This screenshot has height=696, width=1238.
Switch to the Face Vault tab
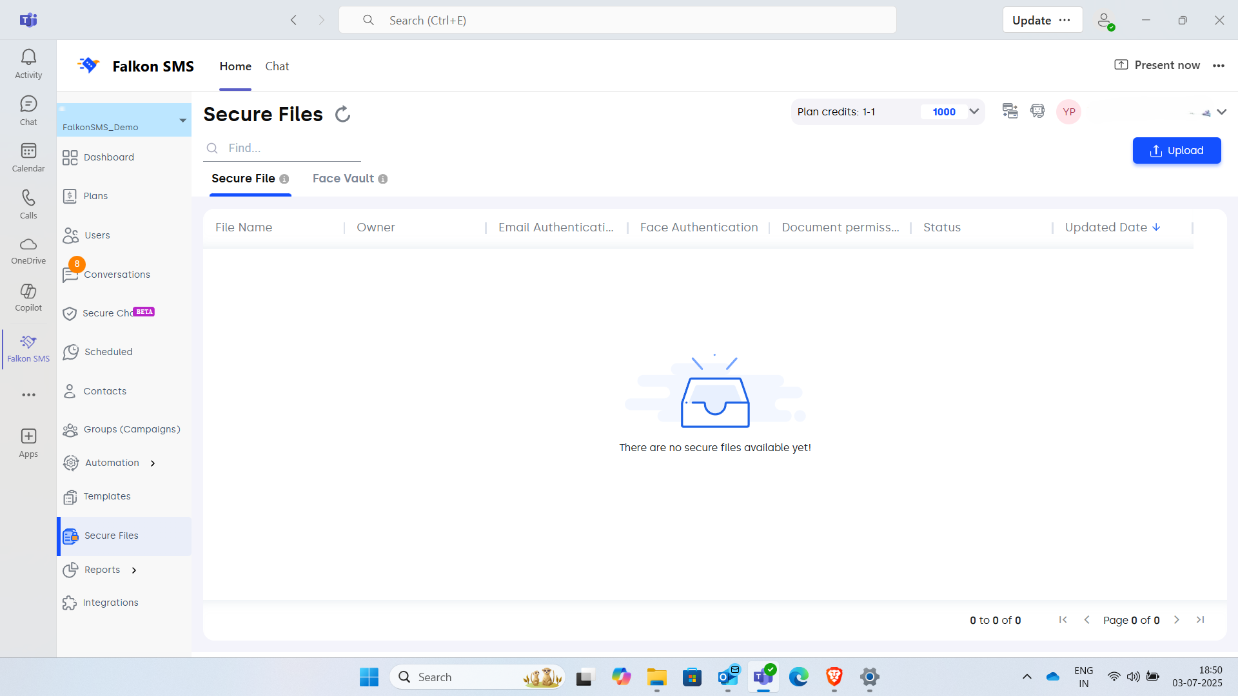[343, 179]
